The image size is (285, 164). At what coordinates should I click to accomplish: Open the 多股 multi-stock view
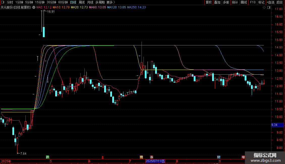coord(226,2)
